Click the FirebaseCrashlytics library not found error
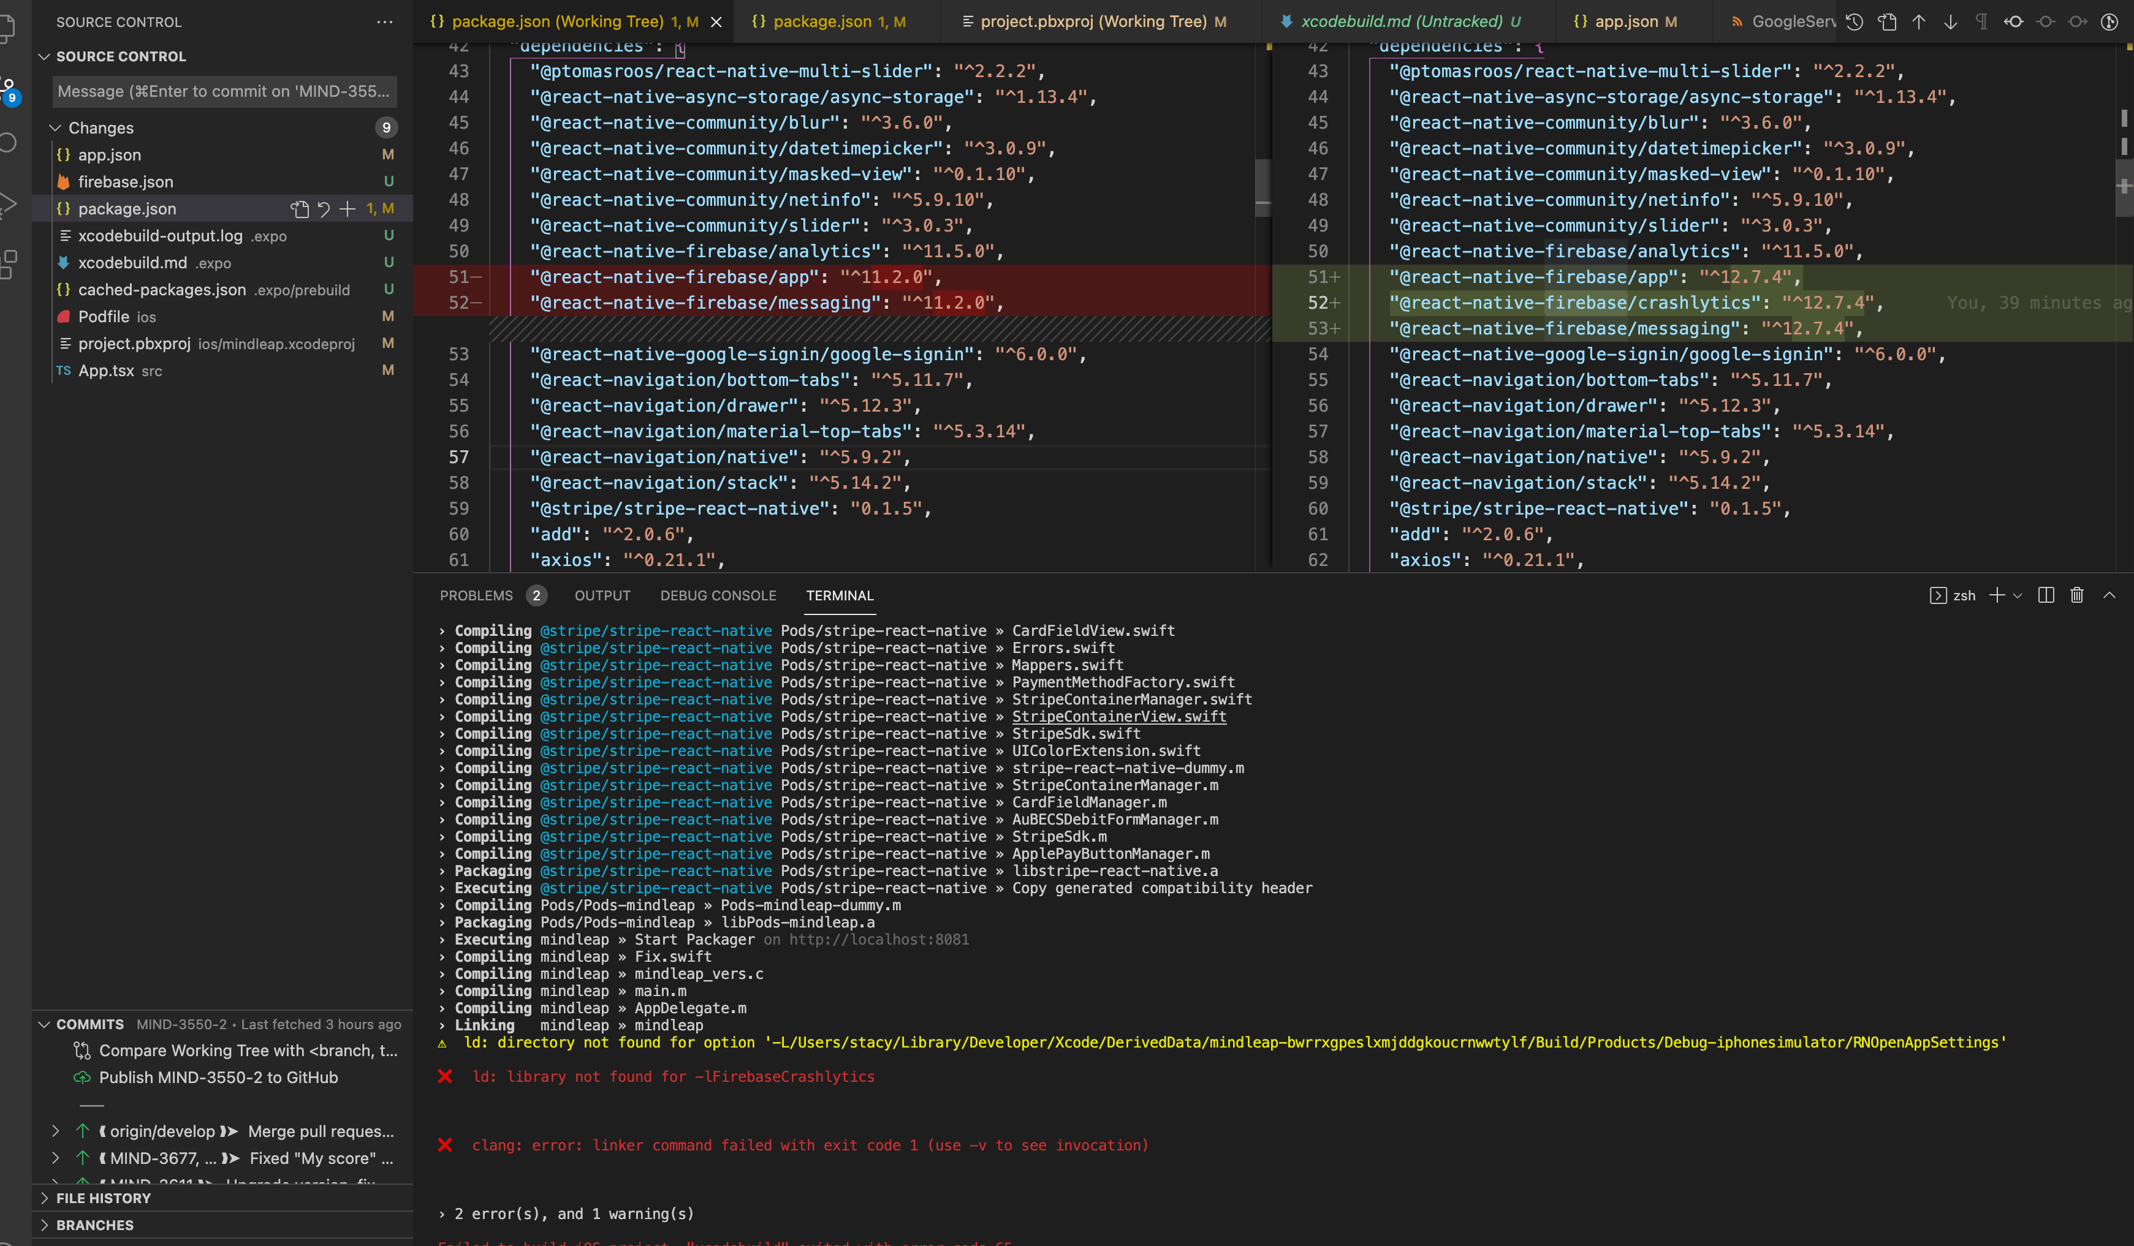The image size is (2134, 1246). (673, 1077)
